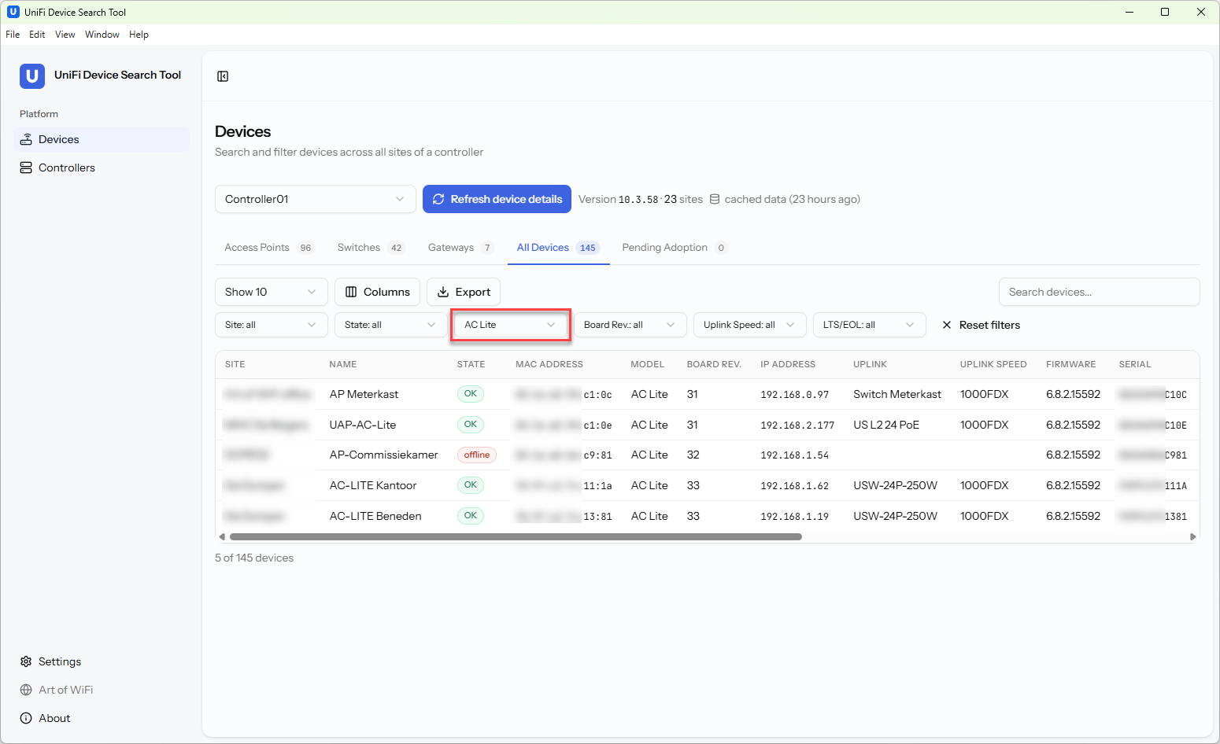Click the AP-Commissiekamer device name
The image size is (1220, 744).
point(383,455)
